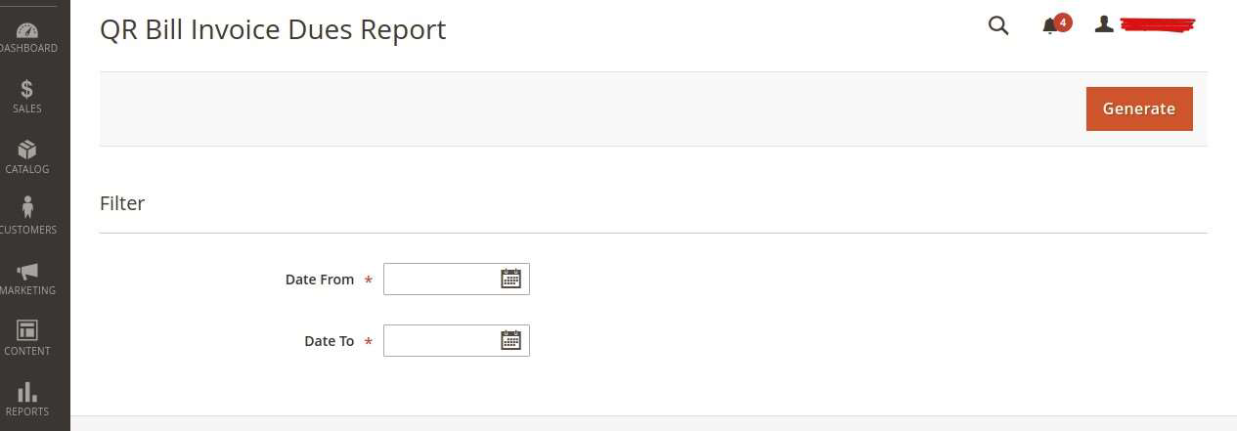
Task: Open the notifications bell
Action: (1050, 26)
